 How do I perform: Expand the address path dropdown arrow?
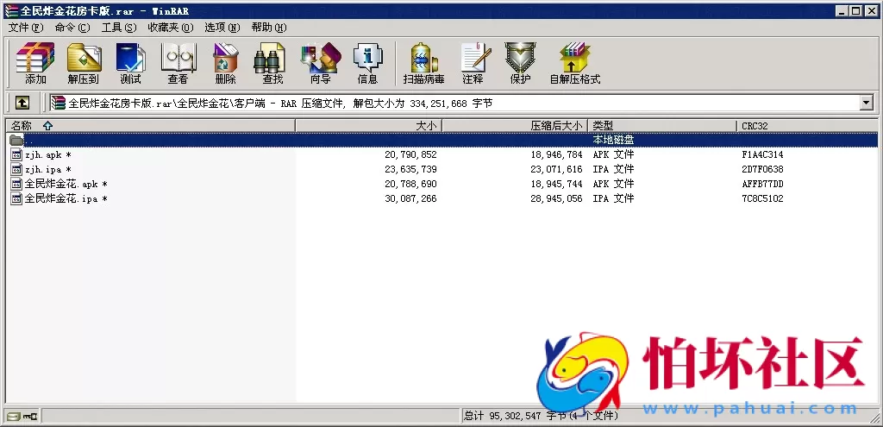coord(867,104)
